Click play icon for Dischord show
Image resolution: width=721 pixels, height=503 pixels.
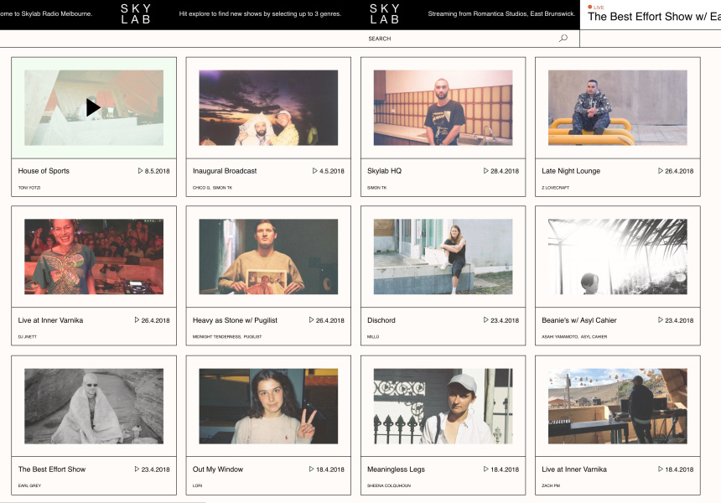click(486, 320)
